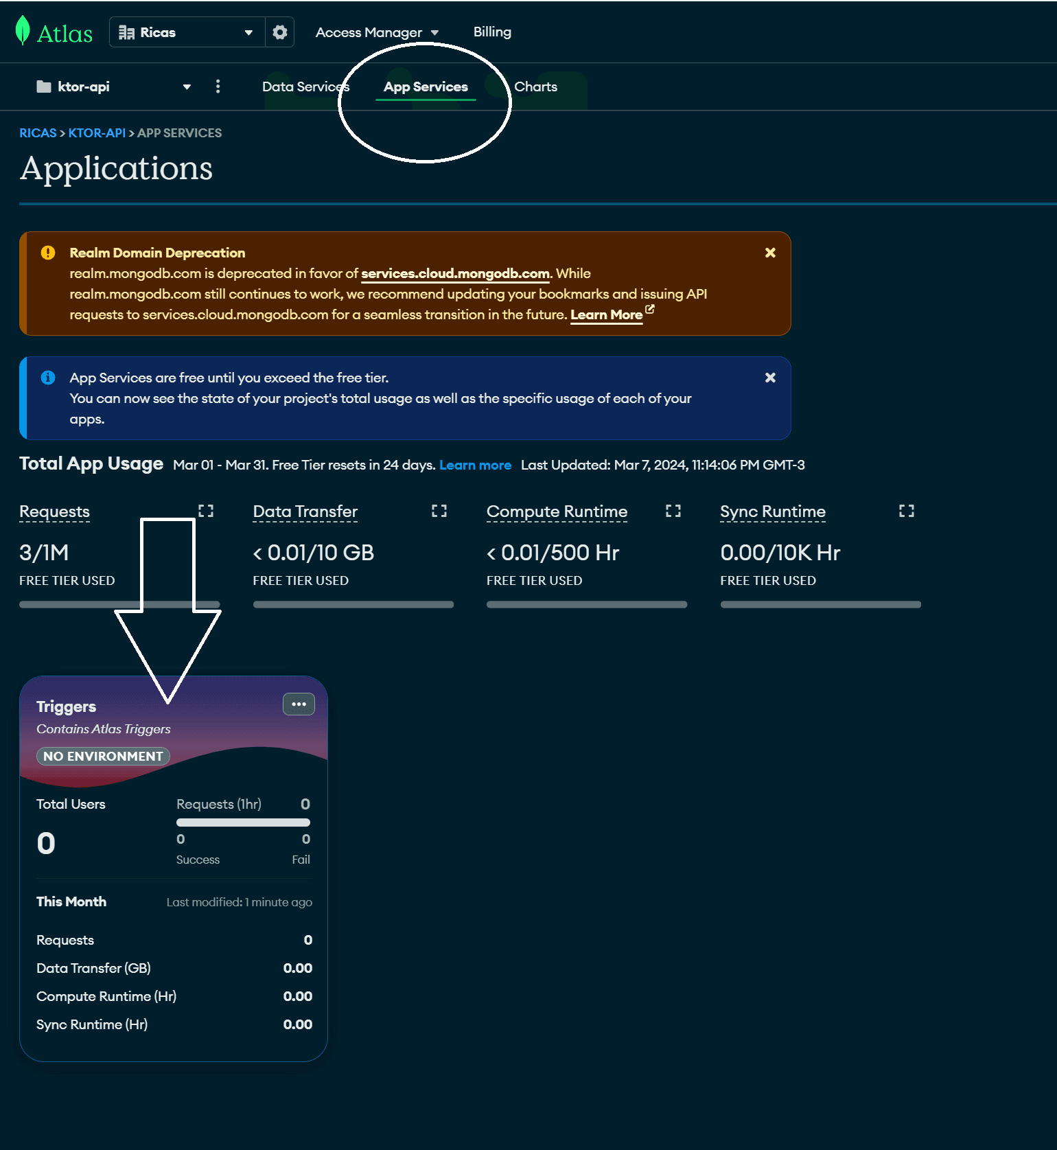1057x1150 pixels.
Task: Open the Ricas organization dropdown
Action: [187, 32]
